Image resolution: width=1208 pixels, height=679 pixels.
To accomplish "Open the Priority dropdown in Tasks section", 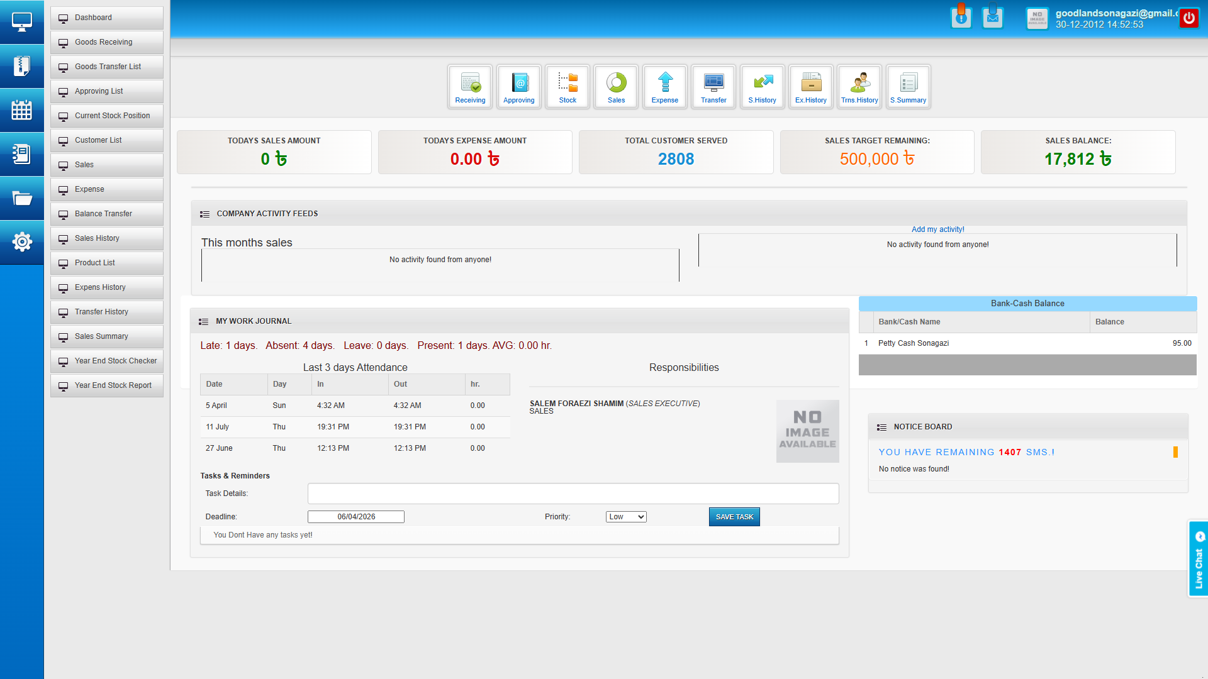I will tap(625, 516).
